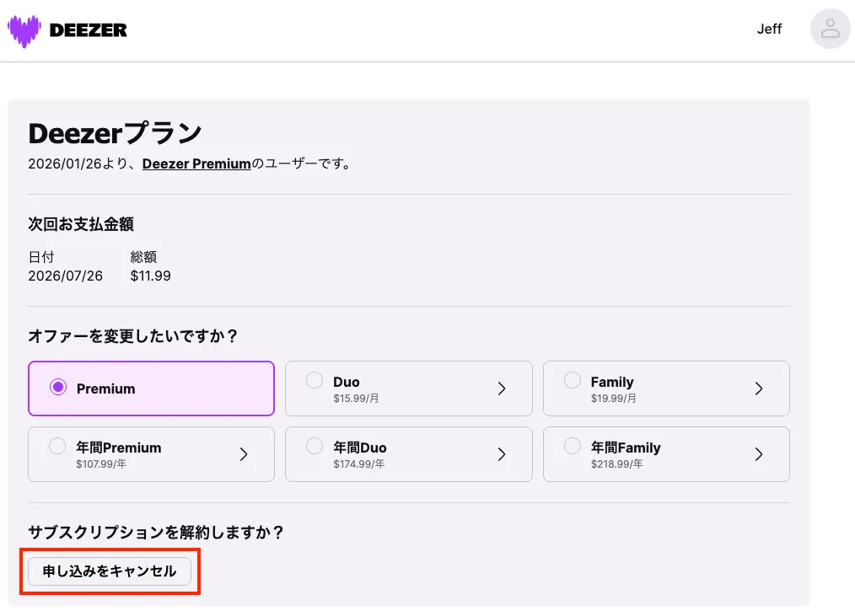Click the Deezer purple heart logo
This screenshot has width=855, height=611.
point(24,30)
